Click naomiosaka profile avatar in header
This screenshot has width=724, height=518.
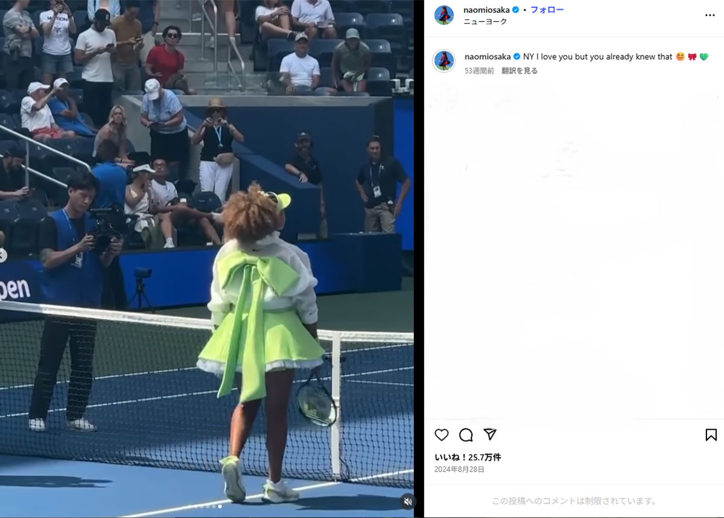point(444,15)
